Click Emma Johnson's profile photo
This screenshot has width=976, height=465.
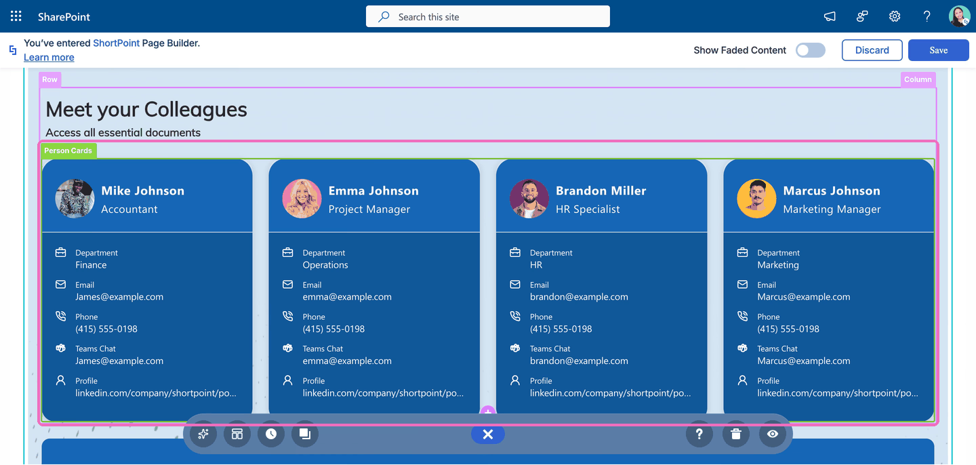click(x=302, y=199)
